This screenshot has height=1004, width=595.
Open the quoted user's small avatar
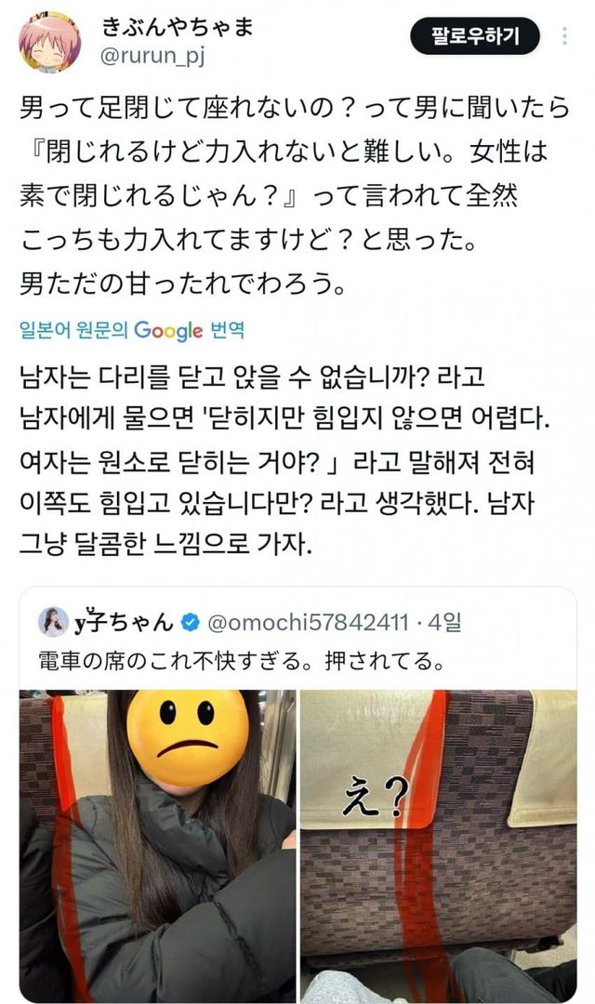click(53, 621)
